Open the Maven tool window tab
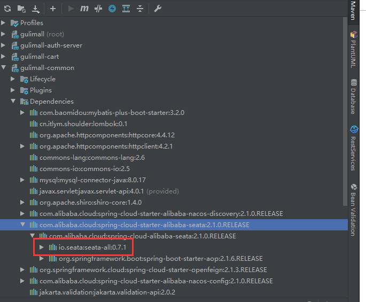This screenshot has width=366, height=302. [x=353, y=11]
